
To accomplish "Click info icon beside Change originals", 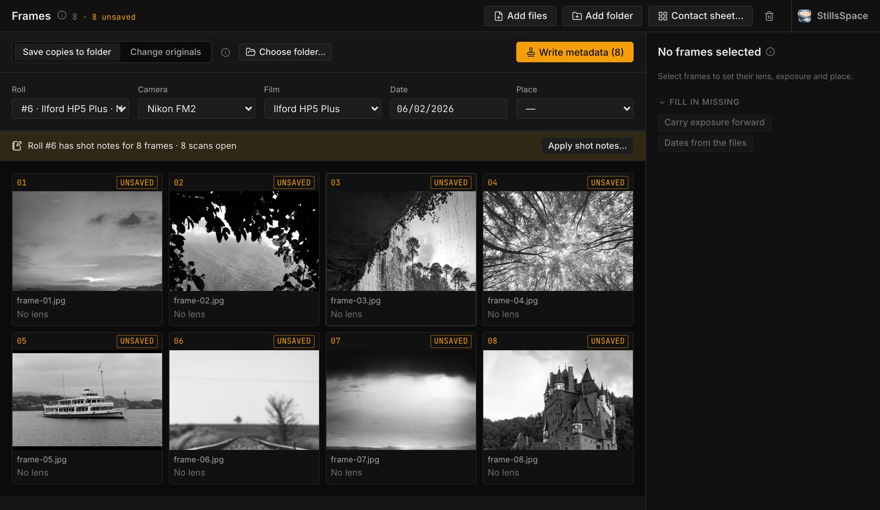I will [x=225, y=52].
